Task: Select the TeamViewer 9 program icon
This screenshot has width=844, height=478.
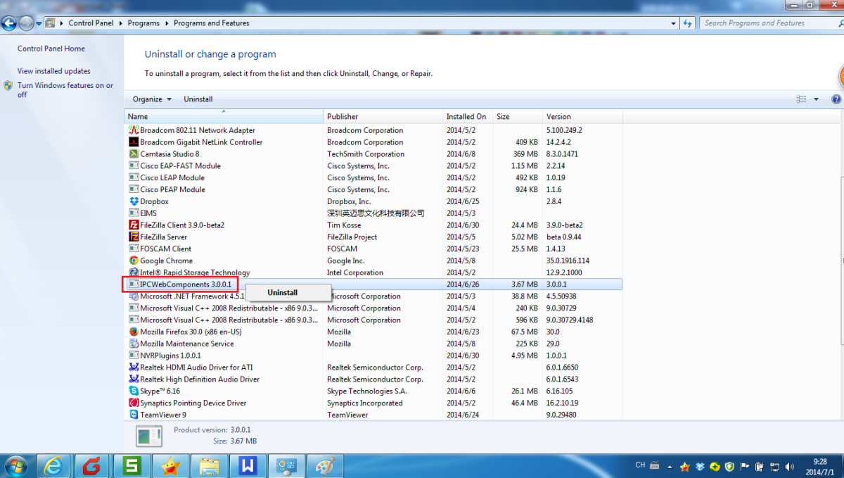Action: (134, 415)
